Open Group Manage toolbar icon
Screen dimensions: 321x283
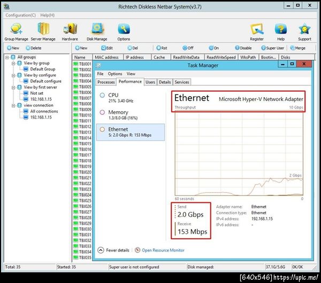(x=16, y=32)
